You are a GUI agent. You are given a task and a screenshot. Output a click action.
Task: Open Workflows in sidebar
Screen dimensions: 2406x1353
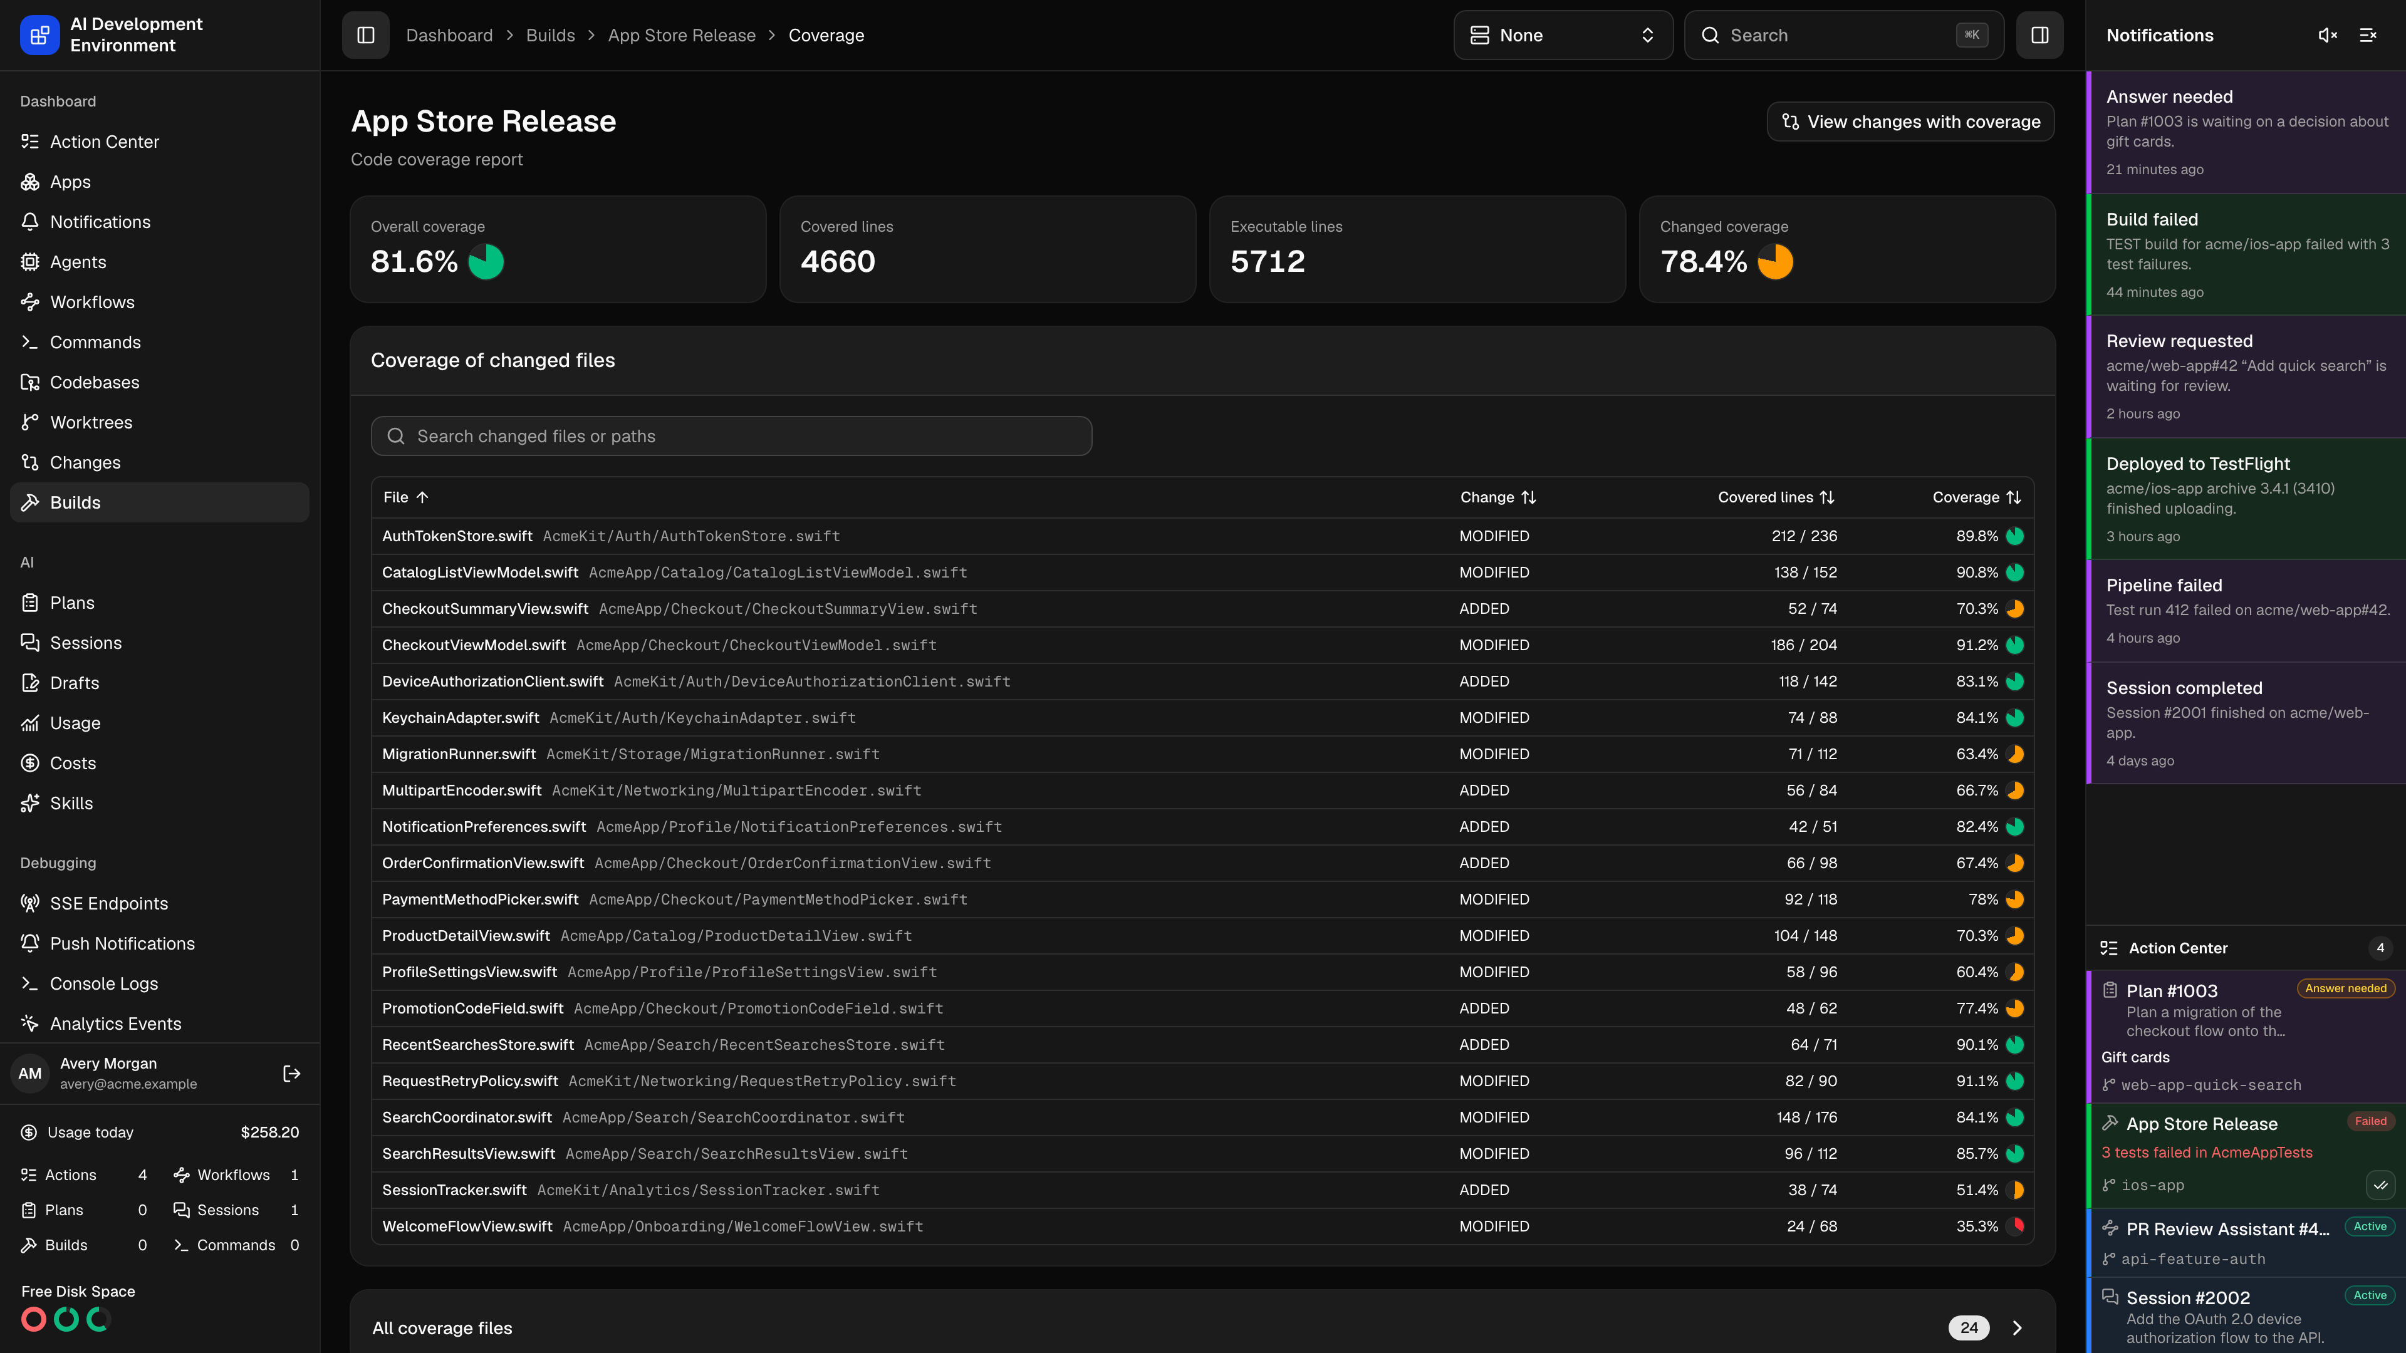tap(160, 303)
